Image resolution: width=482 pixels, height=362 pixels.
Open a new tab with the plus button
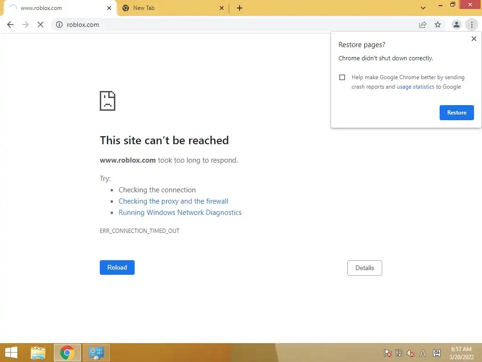click(240, 8)
